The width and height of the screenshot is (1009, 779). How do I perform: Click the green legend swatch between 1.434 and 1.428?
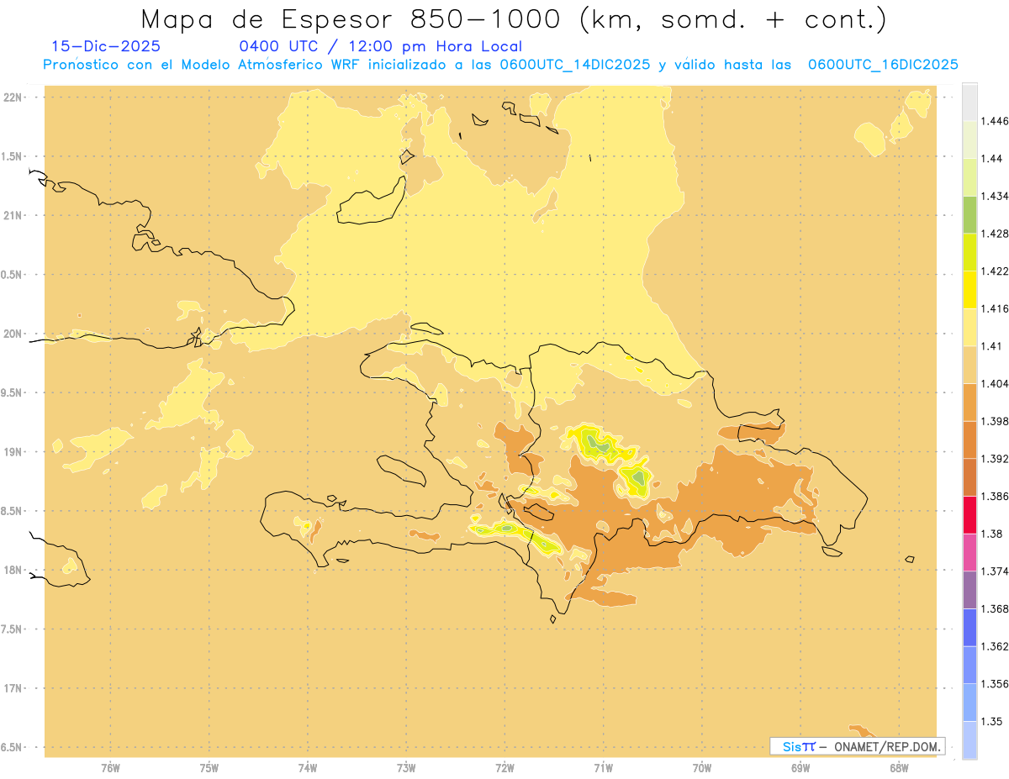(x=969, y=215)
